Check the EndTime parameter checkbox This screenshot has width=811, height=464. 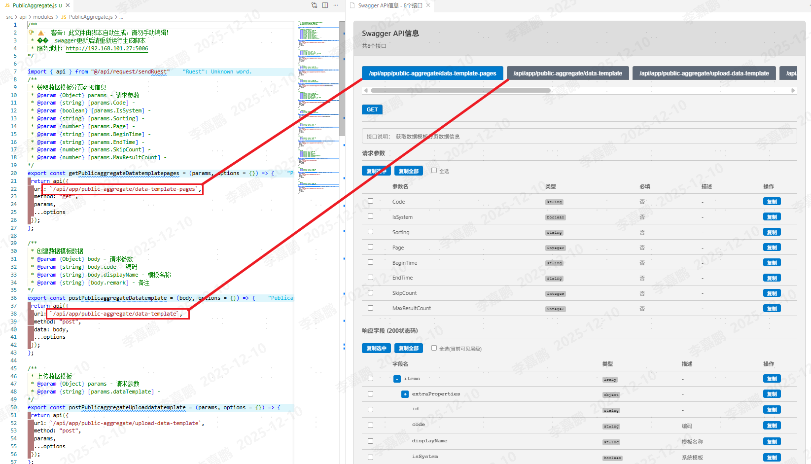(370, 278)
